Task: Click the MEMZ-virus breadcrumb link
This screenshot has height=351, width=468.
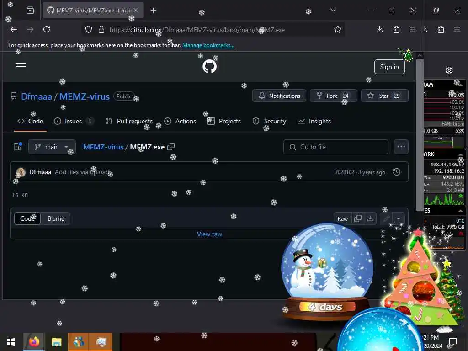Action: pyautogui.click(x=103, y=147)
